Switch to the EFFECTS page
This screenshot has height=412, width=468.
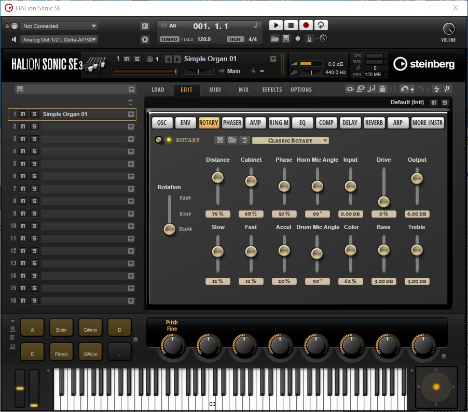click(x=272, y=90)
